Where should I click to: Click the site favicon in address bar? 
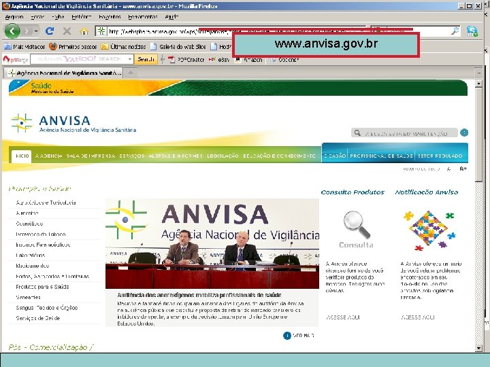coord(101,31)
